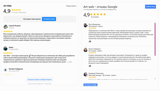Image resolution: width=160 pixels, height=91 pixels.
Task: Click the five-star rating next to 4,9 Yandex
Action: [16, 10]
